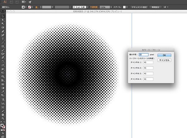Select the Type tool
Image resolution: width=187 pixels, height=138 pixels.
(3, 39)
